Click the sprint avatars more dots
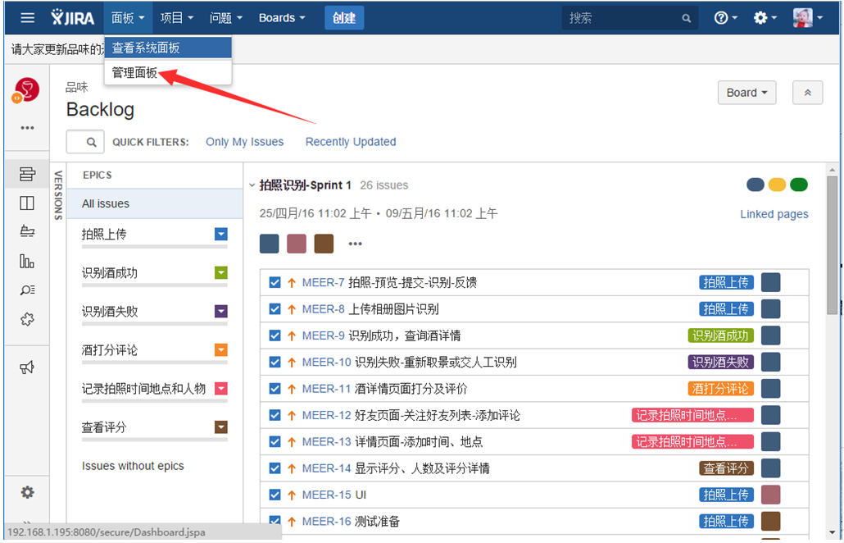The image size is (844, 543). coord(356,244)
